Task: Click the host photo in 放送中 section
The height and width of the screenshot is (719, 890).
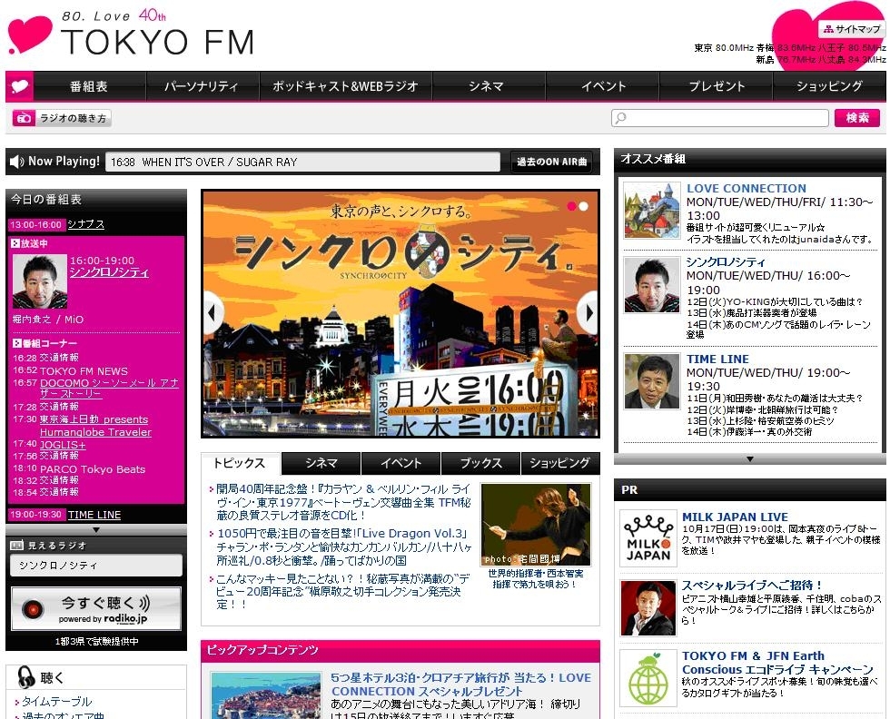Action: [40, 281]
